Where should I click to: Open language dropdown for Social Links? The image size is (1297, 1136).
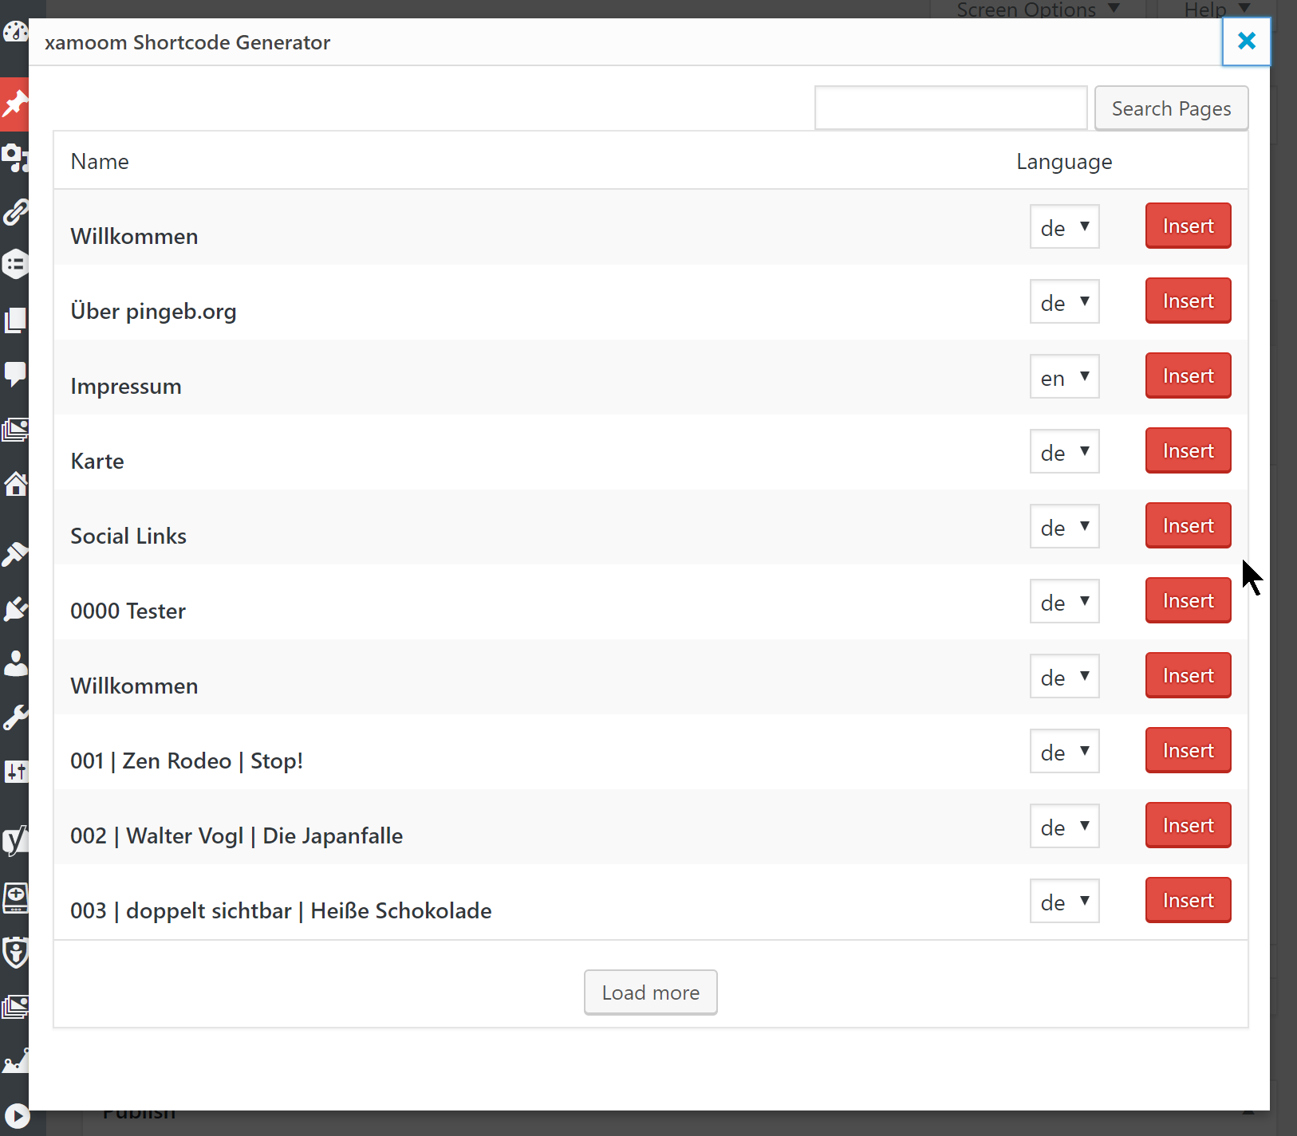click(x=1064, y=526)
